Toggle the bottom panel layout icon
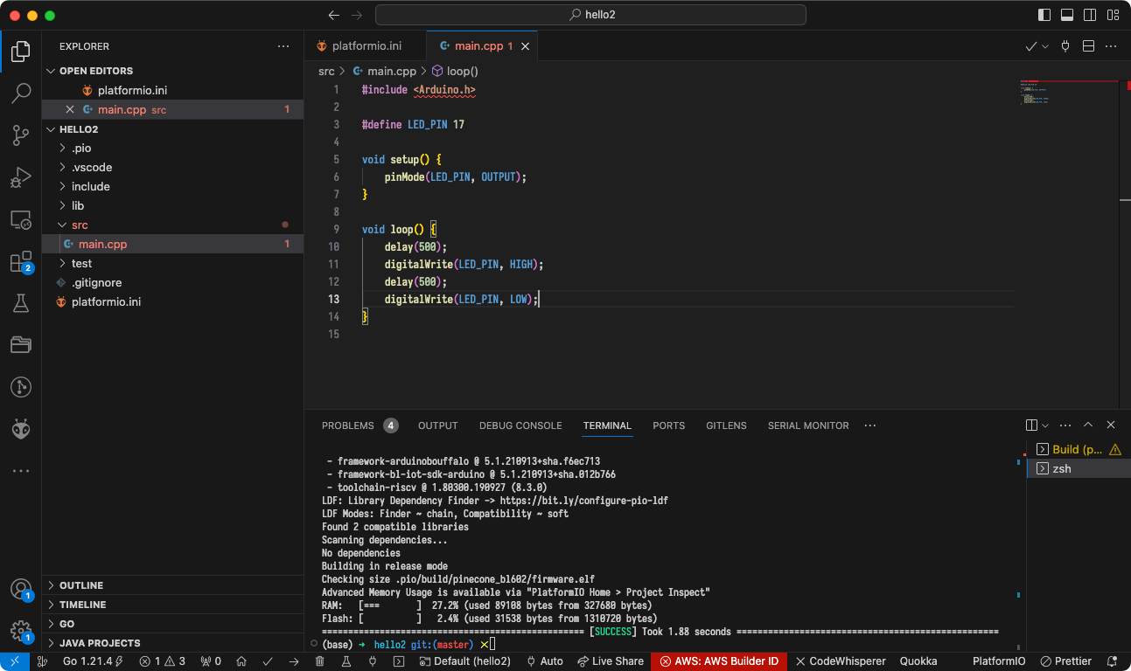Image resolution: width=1131 pixels, height=671 pixels. point(1067,15)
